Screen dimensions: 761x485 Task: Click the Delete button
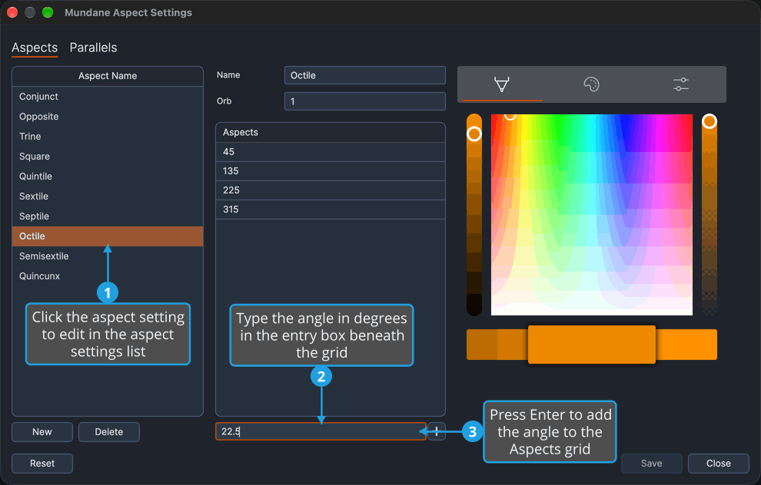tap(108, 432)
